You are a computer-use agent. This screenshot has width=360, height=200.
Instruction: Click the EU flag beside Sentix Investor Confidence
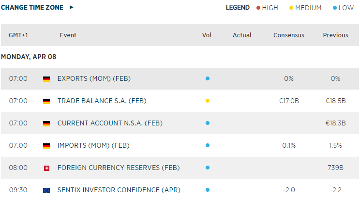tap(46, 190)
